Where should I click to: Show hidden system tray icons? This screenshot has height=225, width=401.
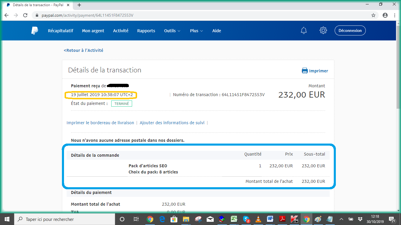(341, 219)
